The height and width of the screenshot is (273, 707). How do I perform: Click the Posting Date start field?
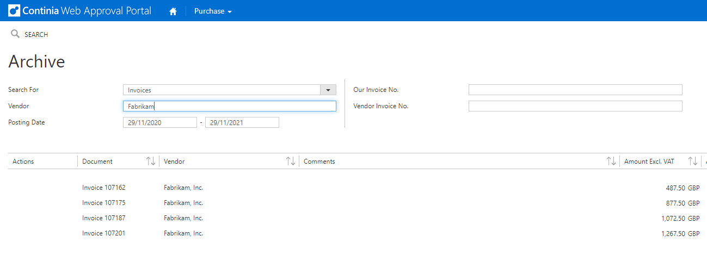[x=159, y=123]
